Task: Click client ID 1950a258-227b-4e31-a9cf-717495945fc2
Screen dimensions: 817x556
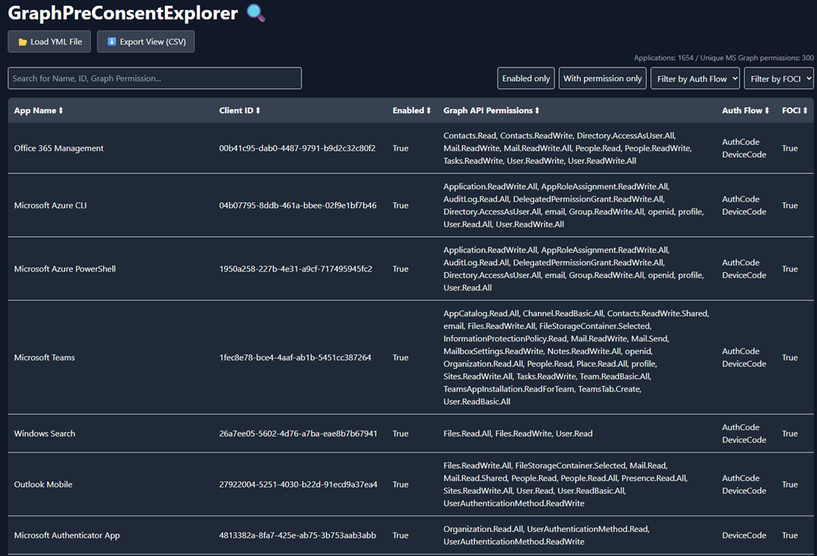Action: point(296,269)
